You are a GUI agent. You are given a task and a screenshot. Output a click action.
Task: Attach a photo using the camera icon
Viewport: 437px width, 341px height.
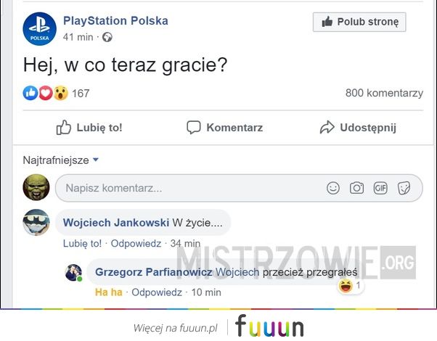click(356, 188)
